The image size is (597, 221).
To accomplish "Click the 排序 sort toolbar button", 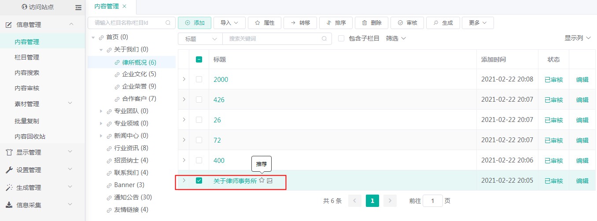I will click(335, 23).
